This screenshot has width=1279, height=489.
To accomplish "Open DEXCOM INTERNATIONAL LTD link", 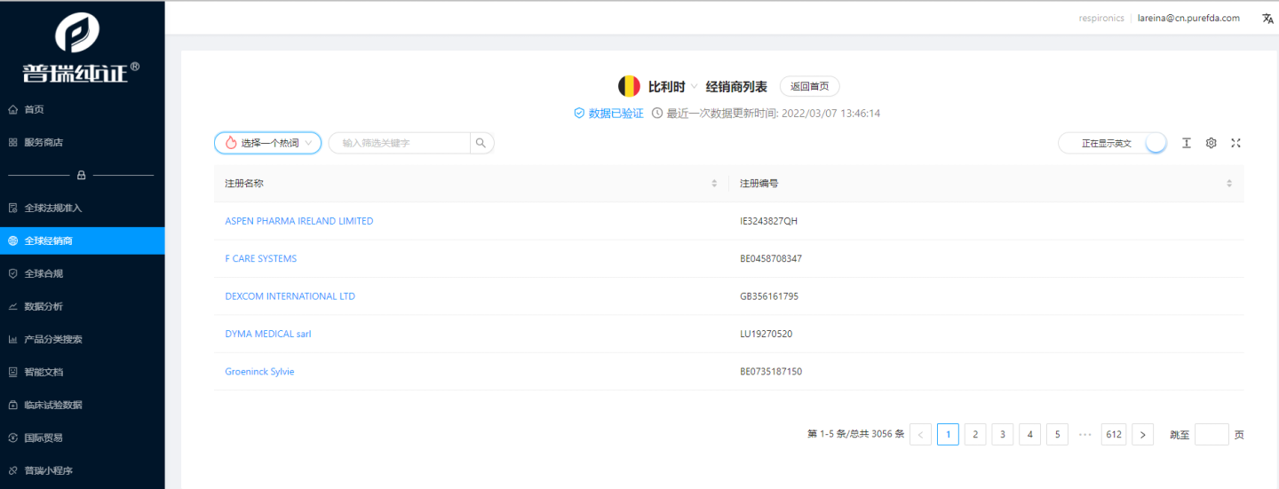I will click(x=290, y=296).
